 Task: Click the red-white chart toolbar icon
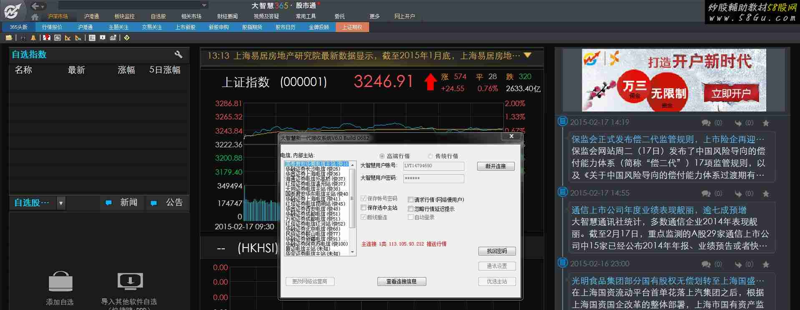47,38
